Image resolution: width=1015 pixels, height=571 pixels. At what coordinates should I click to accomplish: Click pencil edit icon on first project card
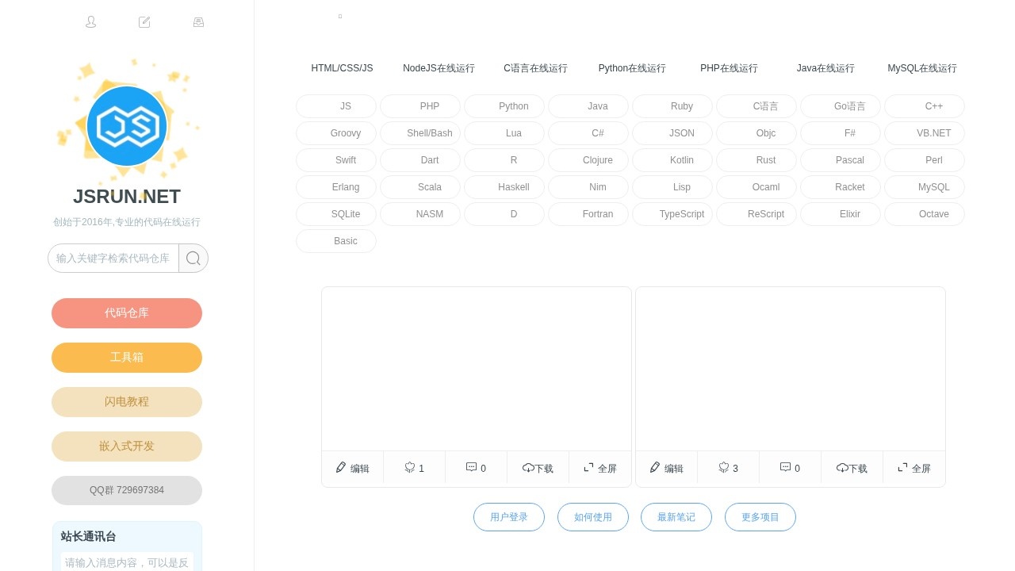click(341, 468)
